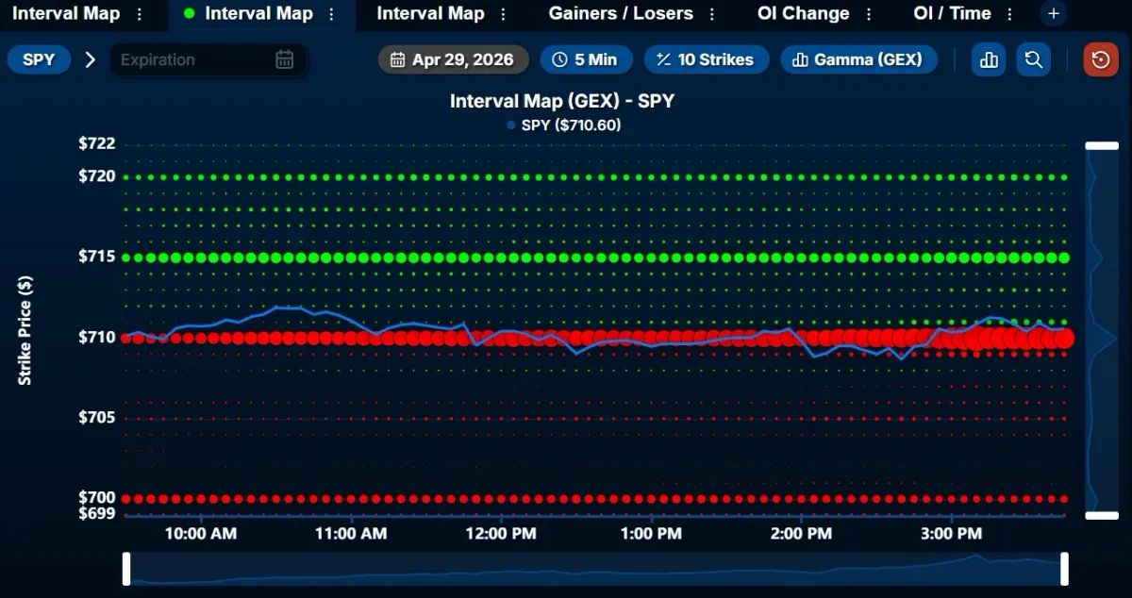1132x598 pixels.
Task: Click the chevron arrow next to SPY
Action: (x=91, y=59)
